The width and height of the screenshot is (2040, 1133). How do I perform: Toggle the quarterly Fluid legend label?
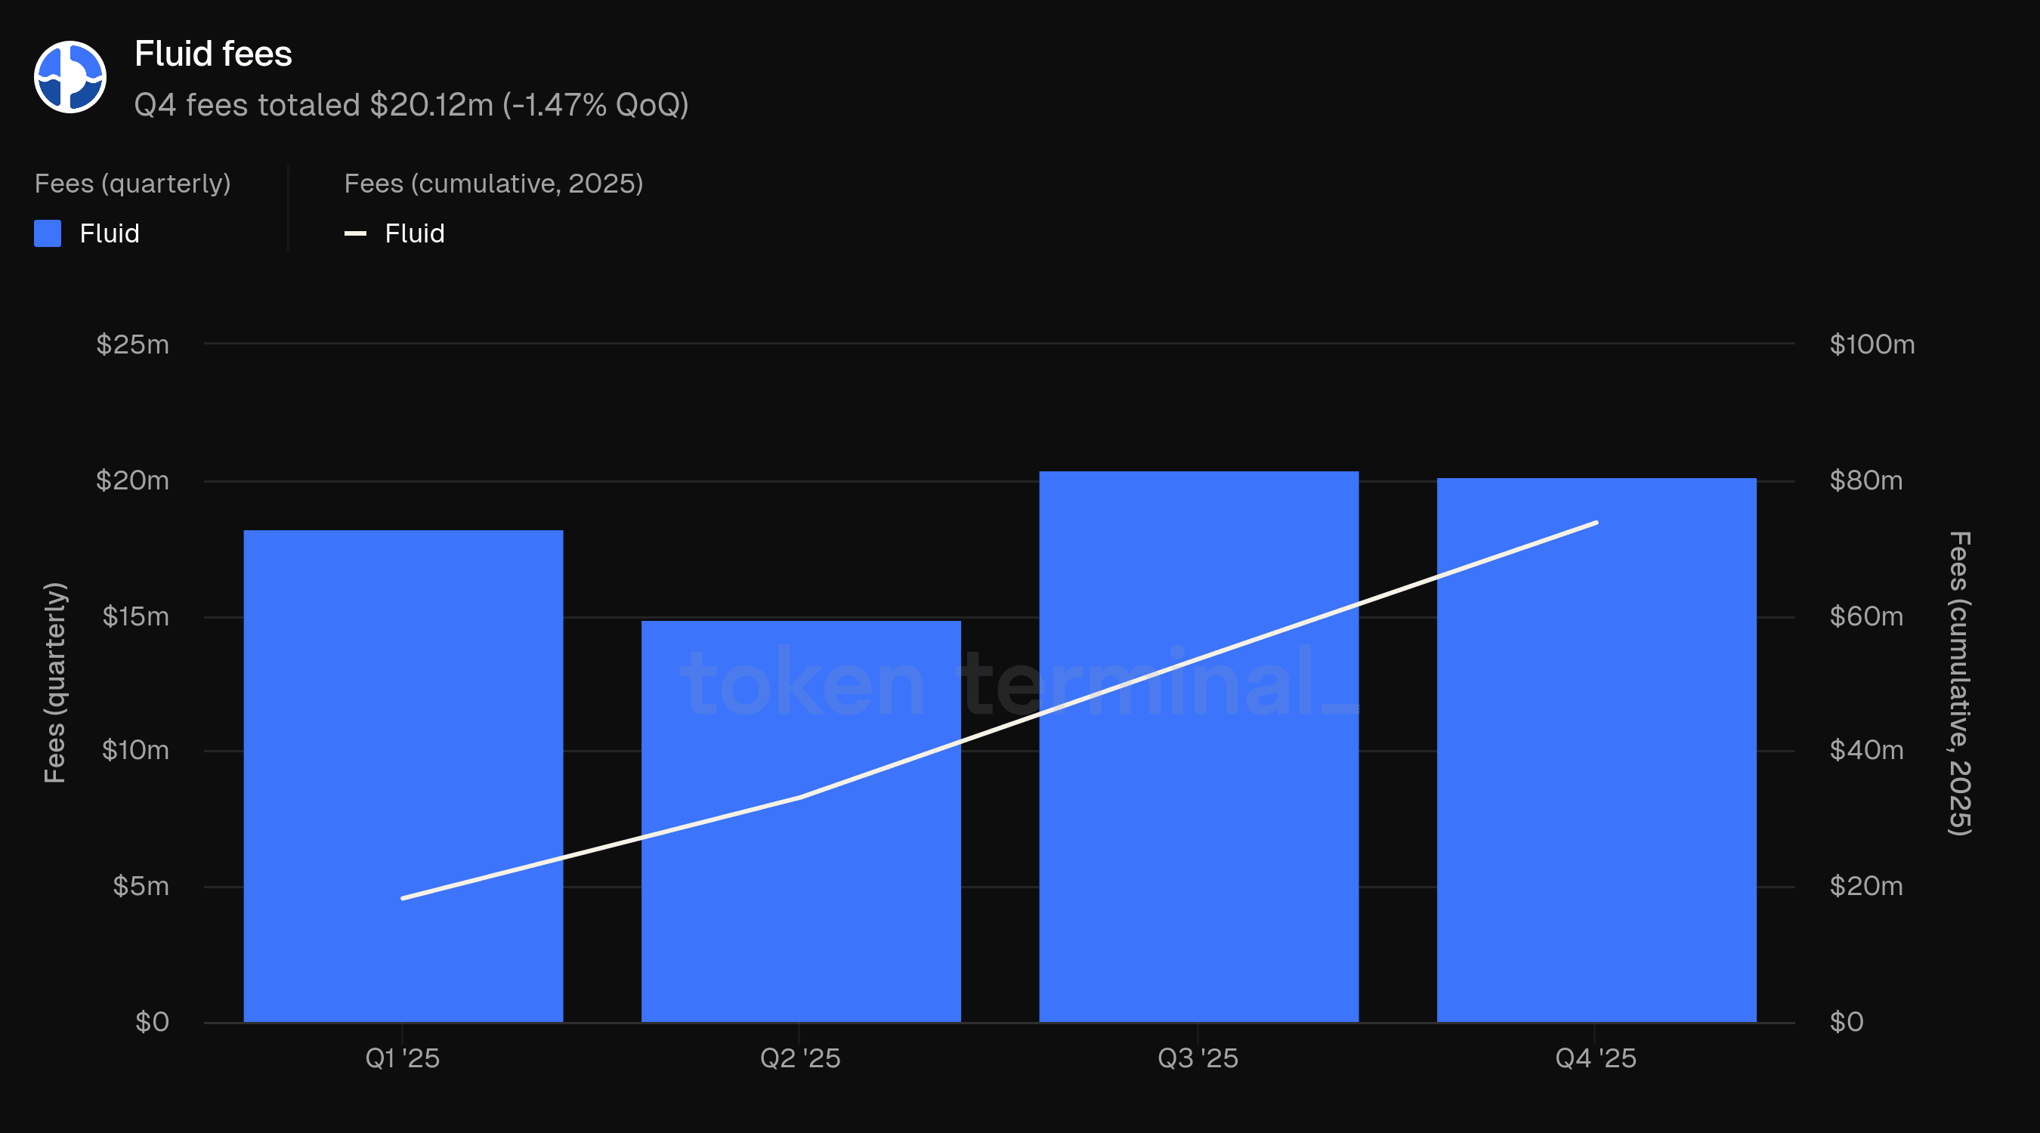click(x=110, y=233)
